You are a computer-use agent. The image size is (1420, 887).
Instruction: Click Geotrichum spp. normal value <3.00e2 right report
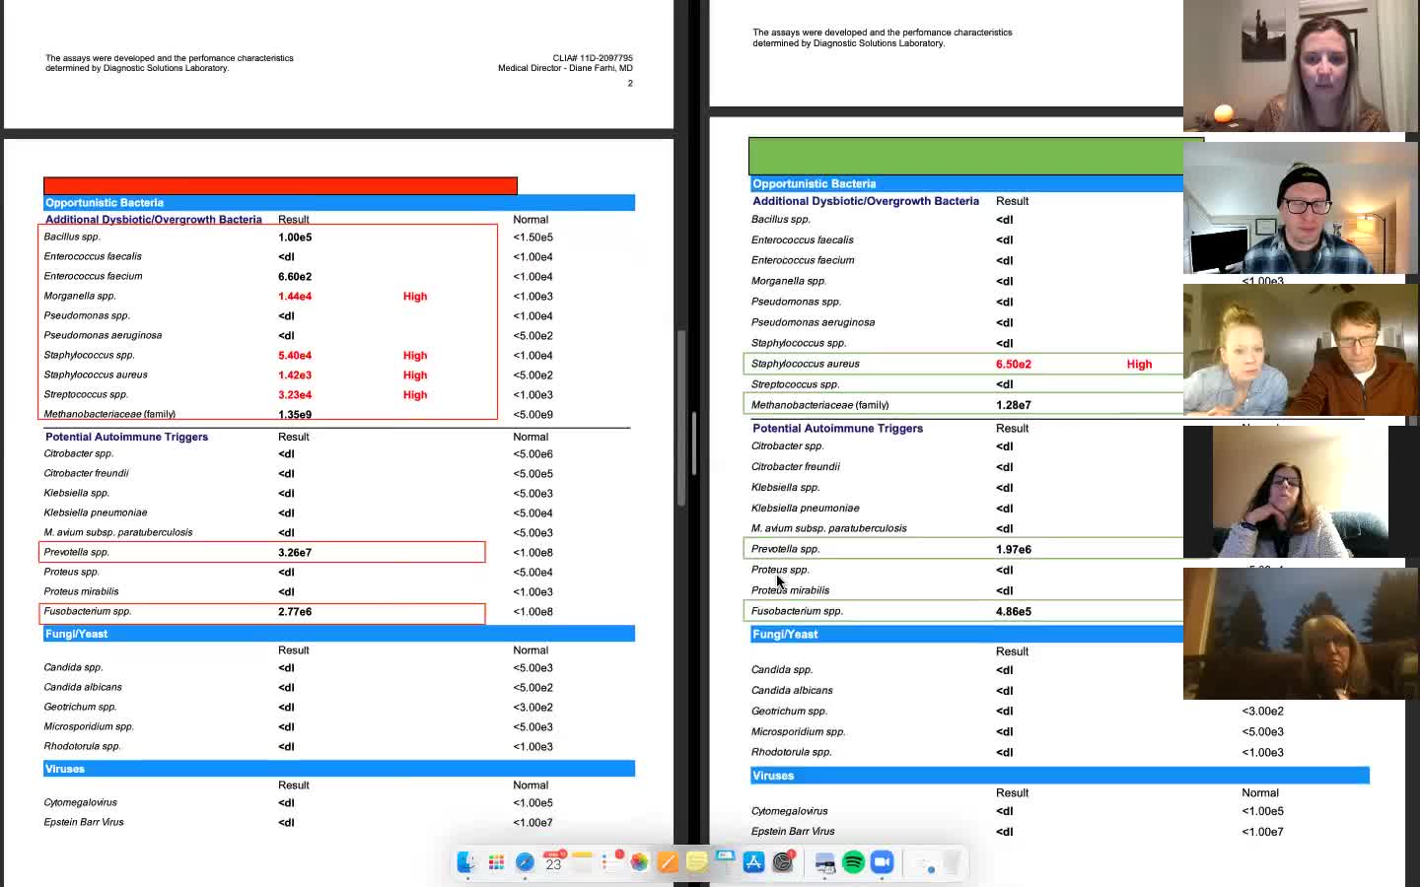1262,711
